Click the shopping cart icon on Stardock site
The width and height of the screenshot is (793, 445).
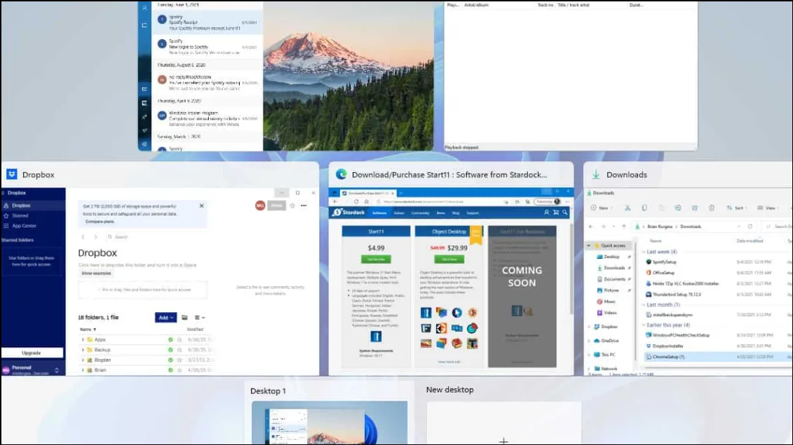point(556,213)
